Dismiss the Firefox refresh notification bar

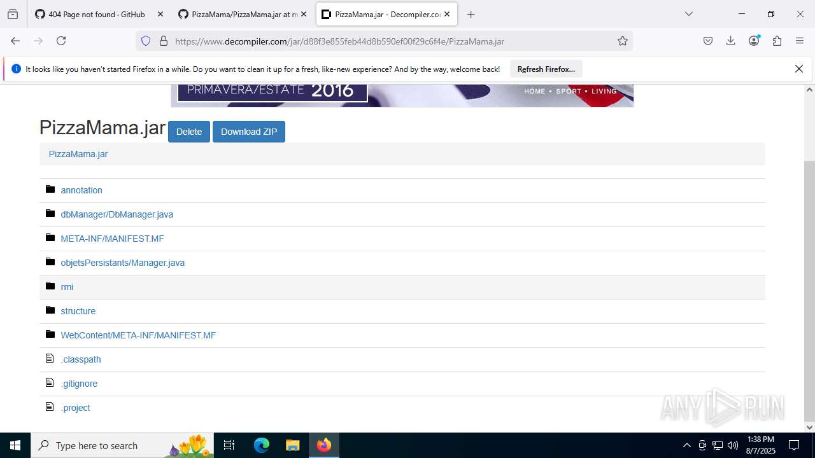click(x=799, y=69)
